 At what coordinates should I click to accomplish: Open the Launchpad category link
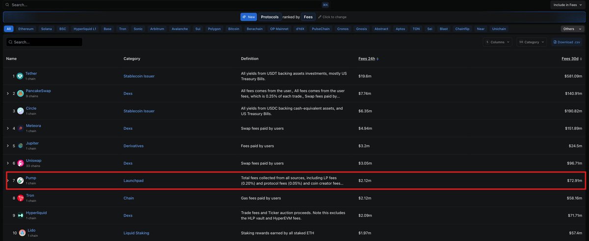coord(134,181)
